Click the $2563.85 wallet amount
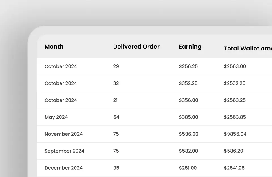Image resolution: width=272 pixels, height=177 pixels. pos(235,117)
